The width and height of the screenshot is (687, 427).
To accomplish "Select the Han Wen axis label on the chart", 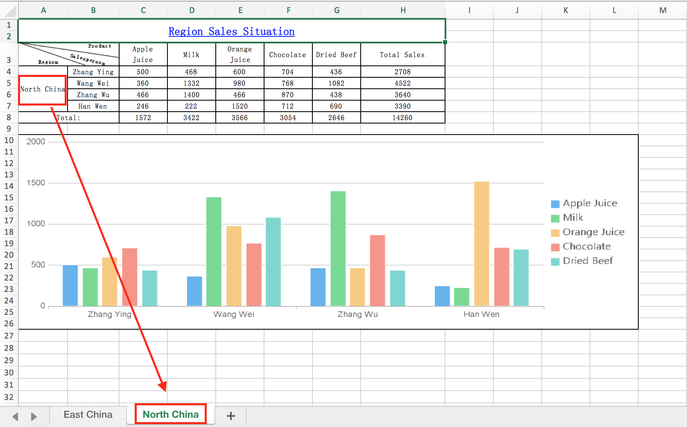I will pos(481,314).
